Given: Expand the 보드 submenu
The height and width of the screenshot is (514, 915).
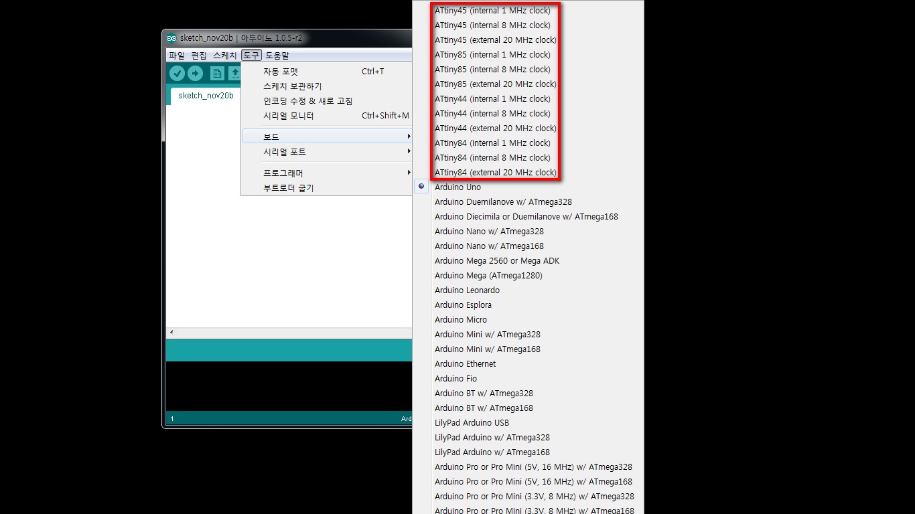Looking at the screenshot, I should pos(327,137).
